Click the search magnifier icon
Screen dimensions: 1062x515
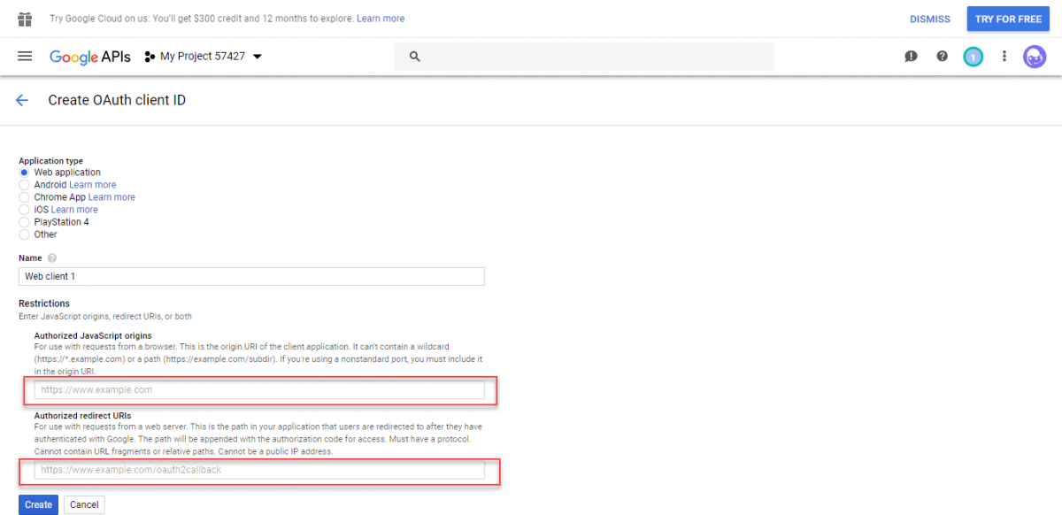[413, 57]
